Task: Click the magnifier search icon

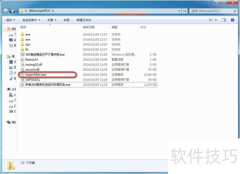Action: click(235, 11)
